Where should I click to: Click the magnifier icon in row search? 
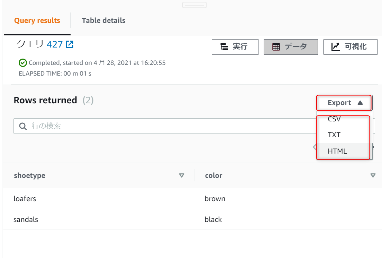(23, 126)
